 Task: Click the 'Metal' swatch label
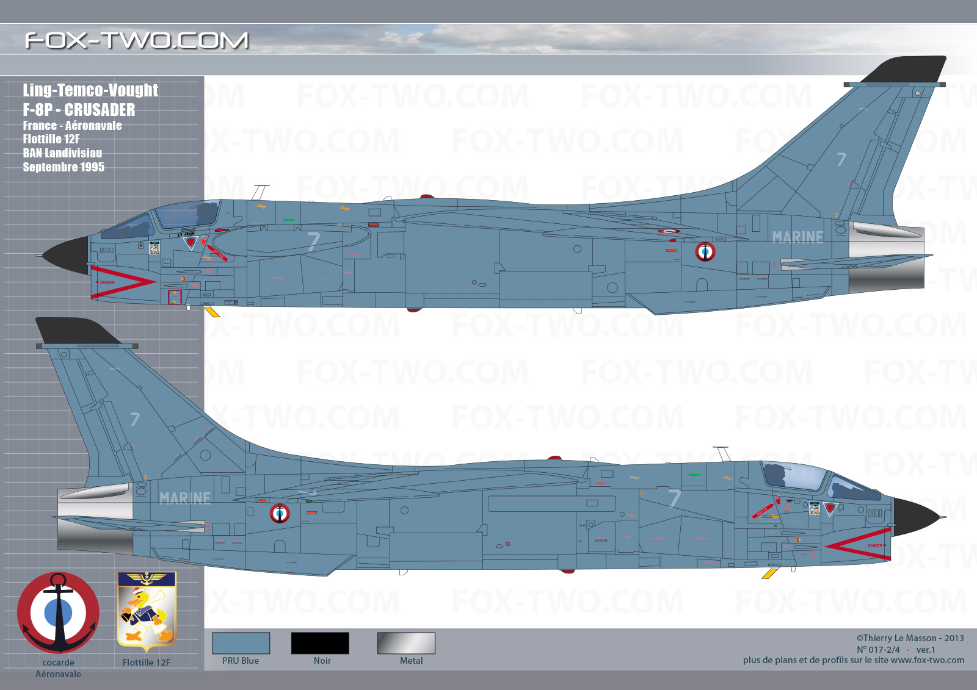click(411, 661)
